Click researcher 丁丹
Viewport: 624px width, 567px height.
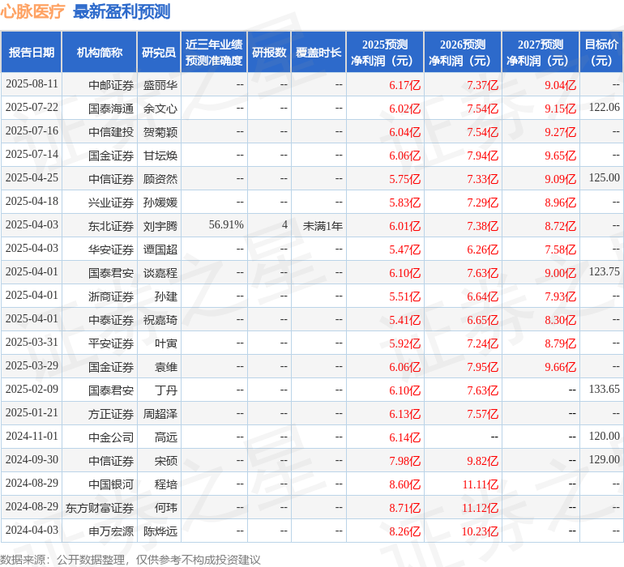[166, 390]
